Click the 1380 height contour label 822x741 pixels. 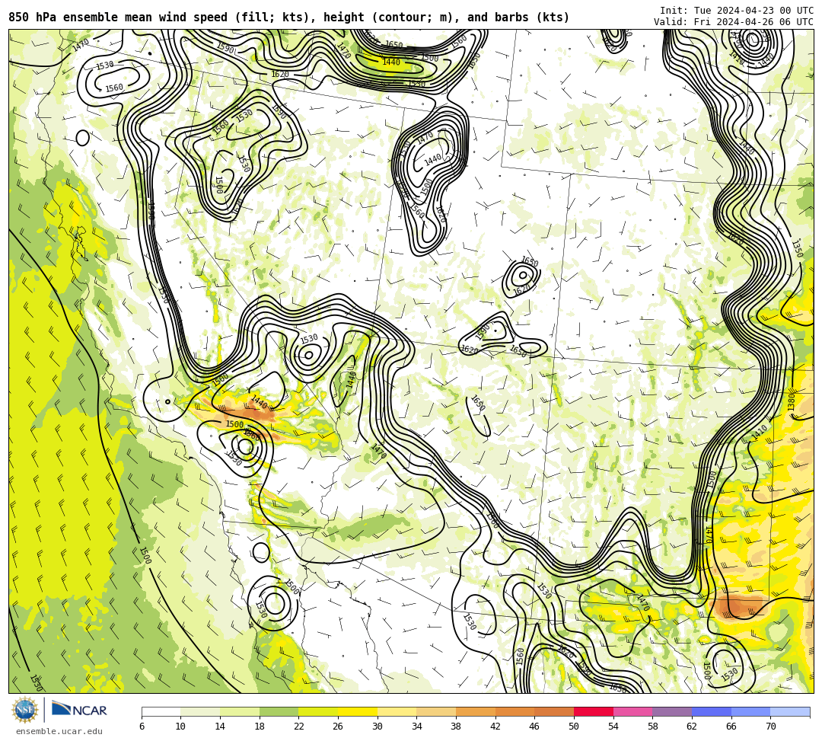[791, 401]
